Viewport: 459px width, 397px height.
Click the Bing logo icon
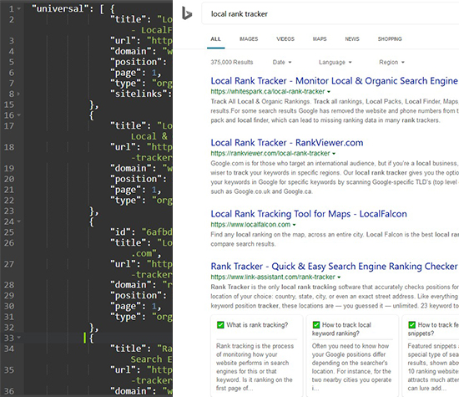pos(187,13)
